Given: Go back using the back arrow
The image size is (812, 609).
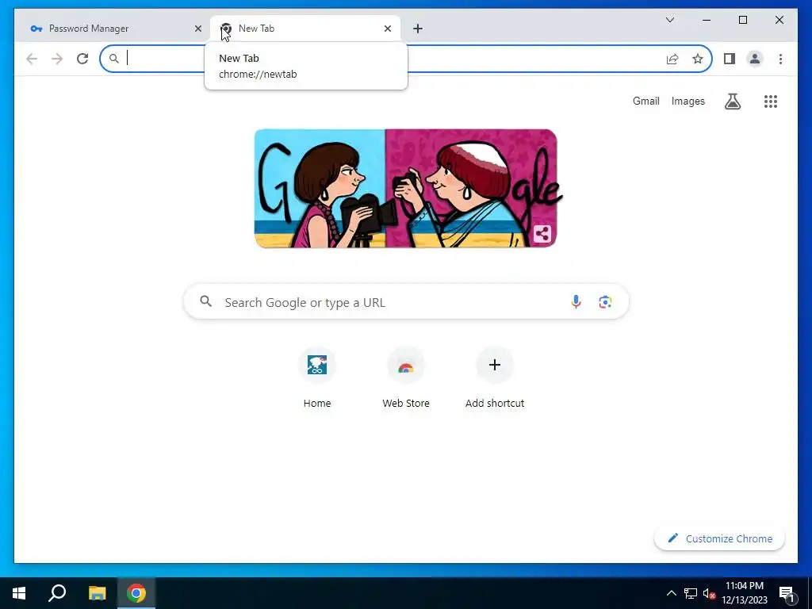Looking at the screenshot, I should tap(32, 59).
